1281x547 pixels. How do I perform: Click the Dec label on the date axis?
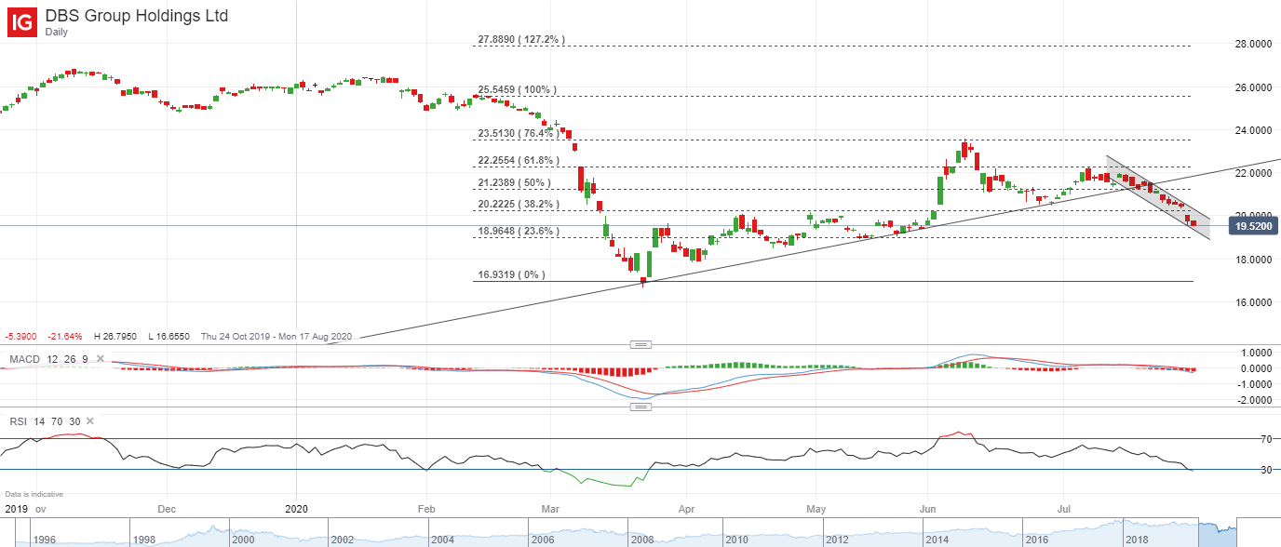coord(167,509)
